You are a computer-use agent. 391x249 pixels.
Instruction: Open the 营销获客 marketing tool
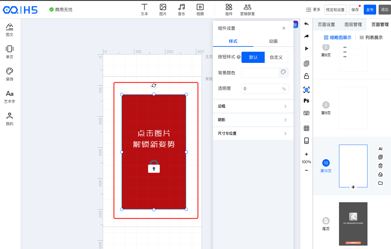pyautogui.click(x=247, y=10)
